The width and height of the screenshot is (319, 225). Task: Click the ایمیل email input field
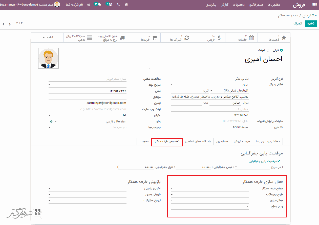(x=87, y=103)
